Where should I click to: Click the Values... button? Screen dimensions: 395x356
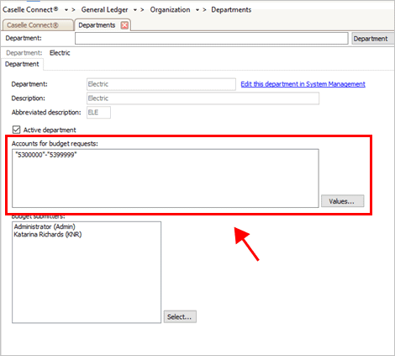[x=342, y=201]
